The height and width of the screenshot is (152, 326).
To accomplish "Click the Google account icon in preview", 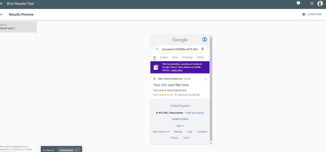I will tap(205, 40).
